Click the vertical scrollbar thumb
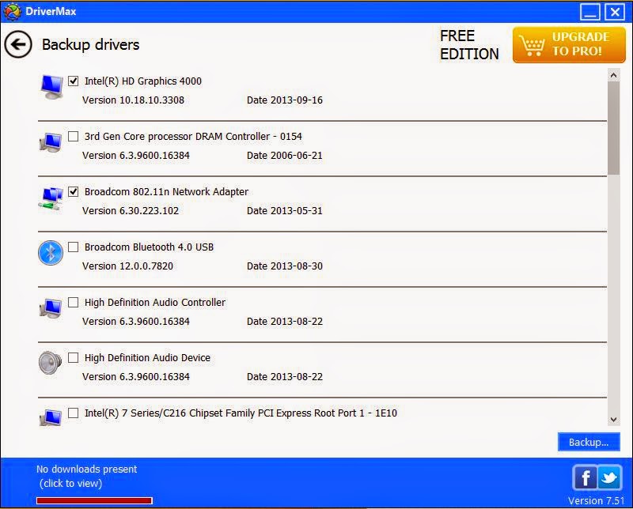This screenshot has height=509, width=633. (x=614, y=128)
